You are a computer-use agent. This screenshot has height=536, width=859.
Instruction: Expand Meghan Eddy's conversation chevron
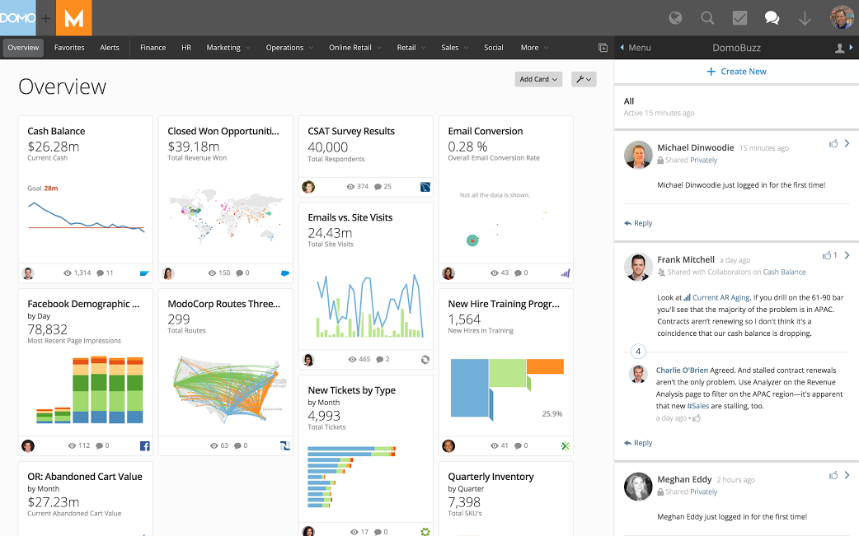coord(847,475)
